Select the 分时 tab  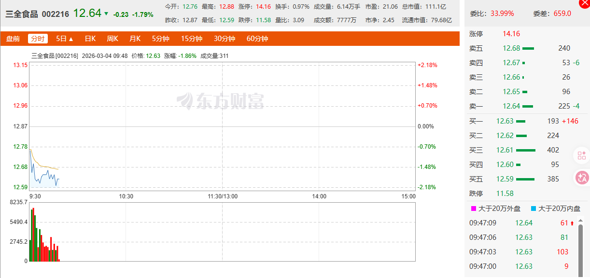click(38, 39)
